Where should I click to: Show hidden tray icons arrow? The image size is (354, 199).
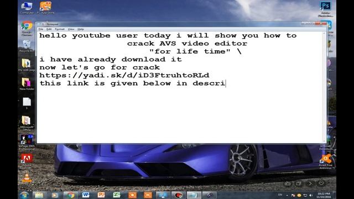pos(287,195)
